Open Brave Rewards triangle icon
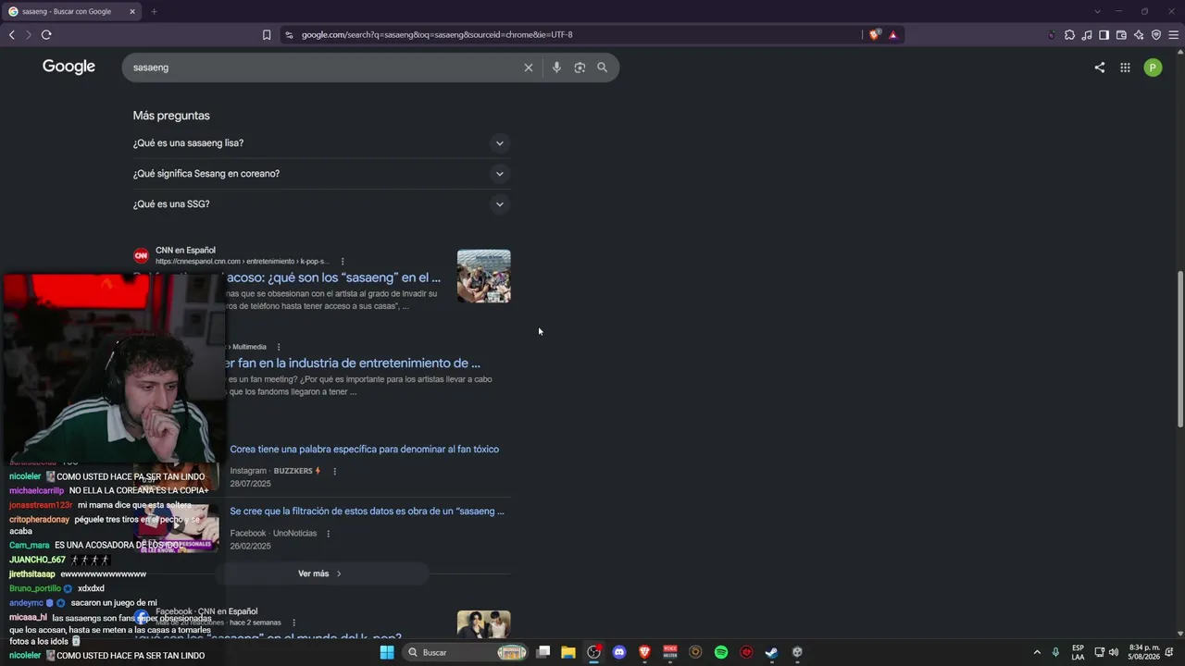 [893, 35]
